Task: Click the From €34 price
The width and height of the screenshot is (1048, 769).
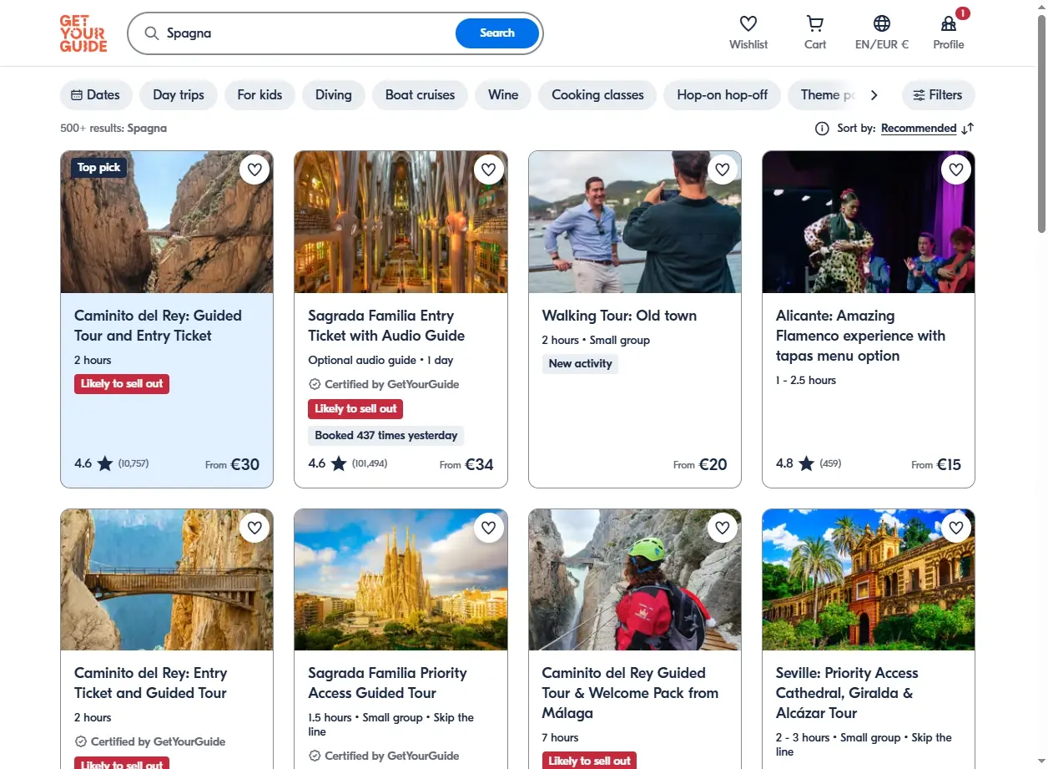Action: point(466,464)
